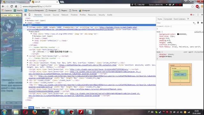Open Opera from the taskbar
Viewport: 204px width, 115px height.
point(25,112)
